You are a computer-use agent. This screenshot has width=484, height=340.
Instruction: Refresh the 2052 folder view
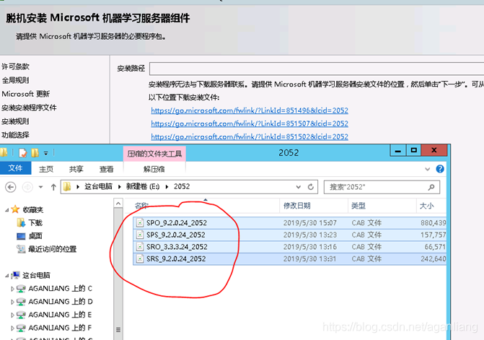click(311, 186)
